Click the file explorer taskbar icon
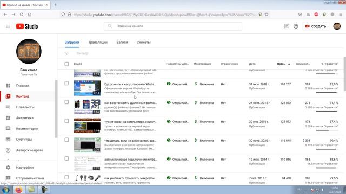Viewport: 346px width, 194px height. coord(31,190)
